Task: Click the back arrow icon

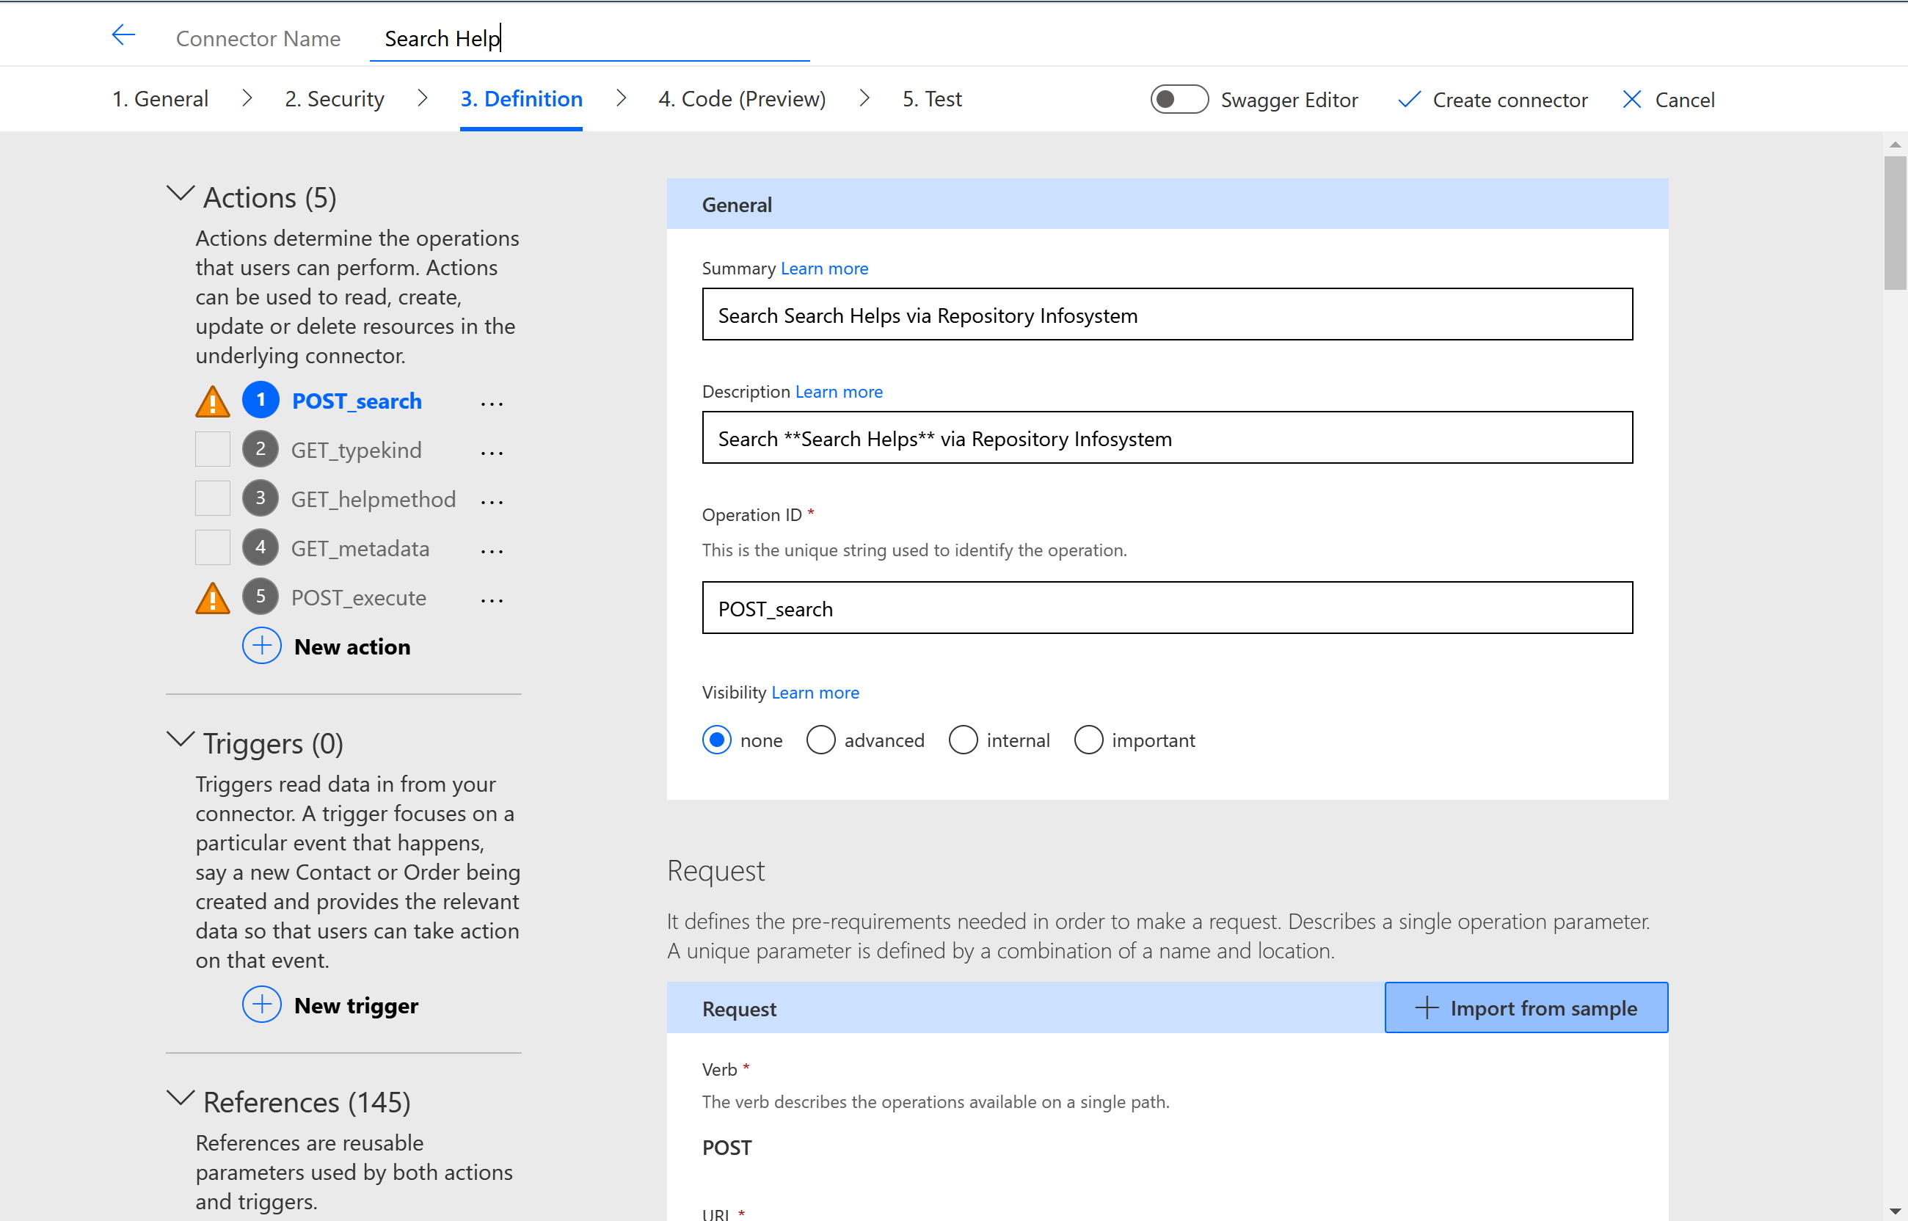Action: point(124,35)
